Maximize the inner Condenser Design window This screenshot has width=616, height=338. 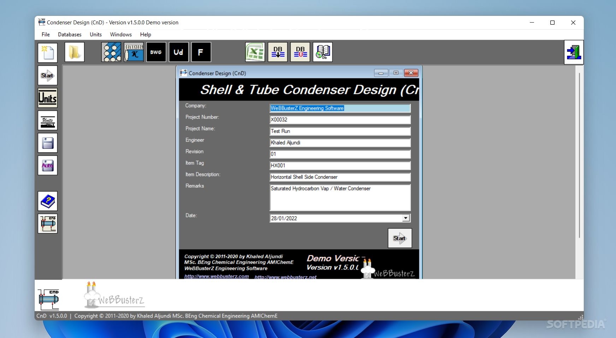point(396,73)
